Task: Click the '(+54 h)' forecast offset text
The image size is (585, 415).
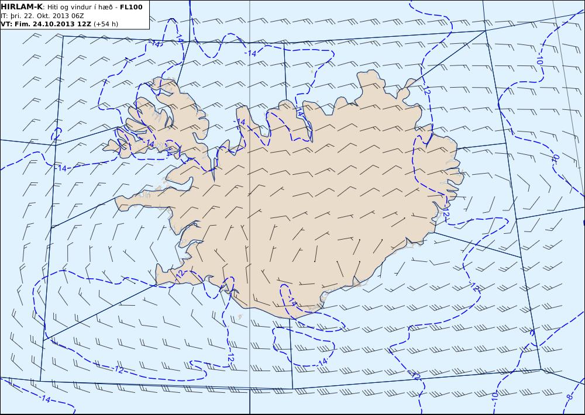Action: (x=105, y=24)
